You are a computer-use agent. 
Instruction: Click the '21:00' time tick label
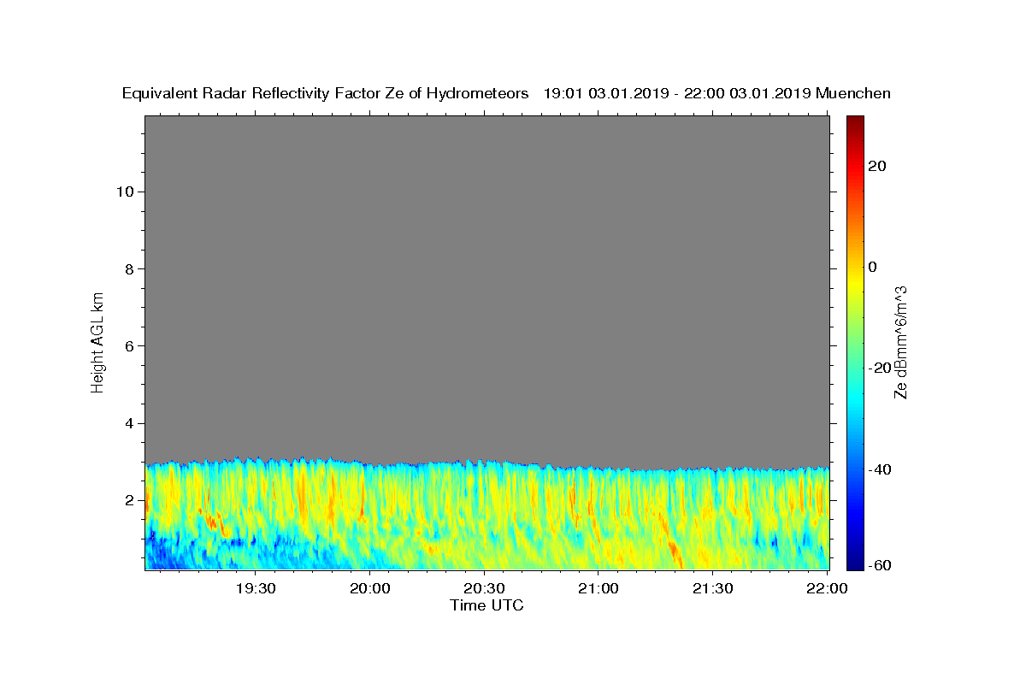(598, 588)
